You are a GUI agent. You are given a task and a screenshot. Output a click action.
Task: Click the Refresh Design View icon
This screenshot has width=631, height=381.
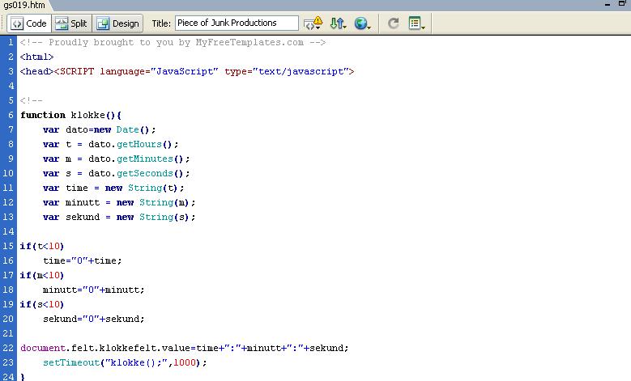coord(393,23)
